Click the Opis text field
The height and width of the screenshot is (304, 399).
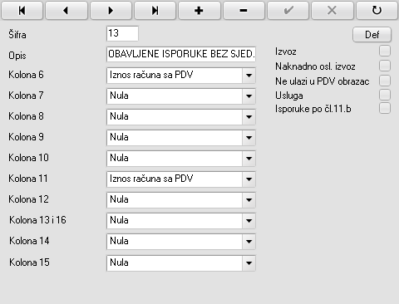coord(181,54)
